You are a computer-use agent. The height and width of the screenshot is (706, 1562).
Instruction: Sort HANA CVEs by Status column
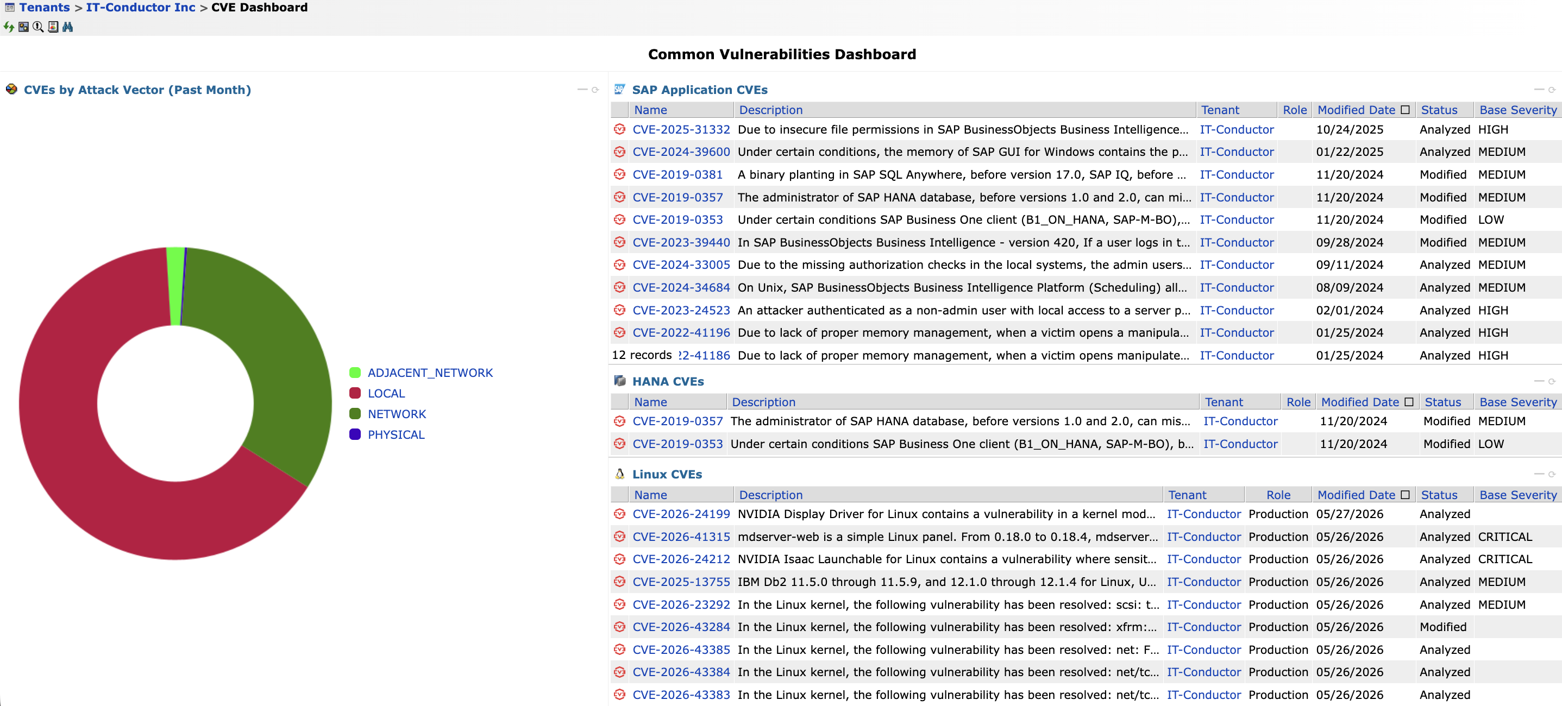pyautogui.click(x=1442, y=402)
